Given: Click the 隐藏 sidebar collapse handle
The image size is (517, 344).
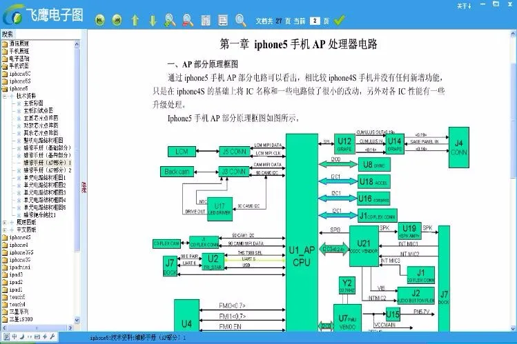Looking at the screenshot, I should [x=84, y=187].
